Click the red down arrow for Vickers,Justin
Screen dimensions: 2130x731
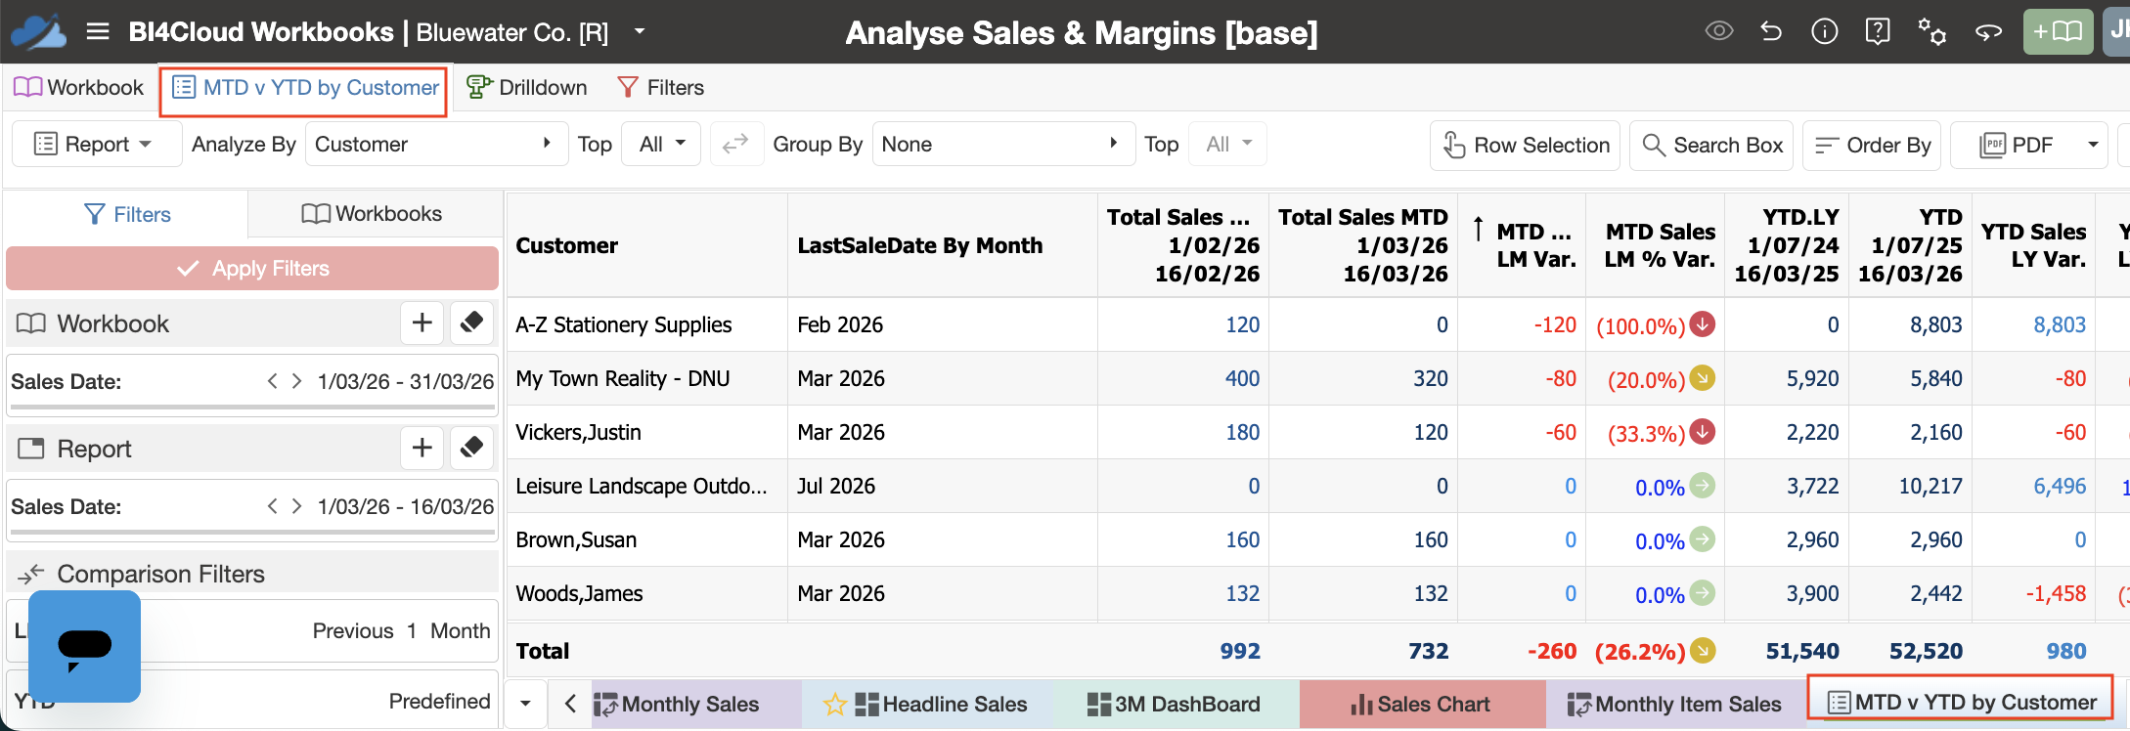(1703, 431)
